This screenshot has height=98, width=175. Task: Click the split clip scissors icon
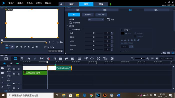click(x=57, y=42)
